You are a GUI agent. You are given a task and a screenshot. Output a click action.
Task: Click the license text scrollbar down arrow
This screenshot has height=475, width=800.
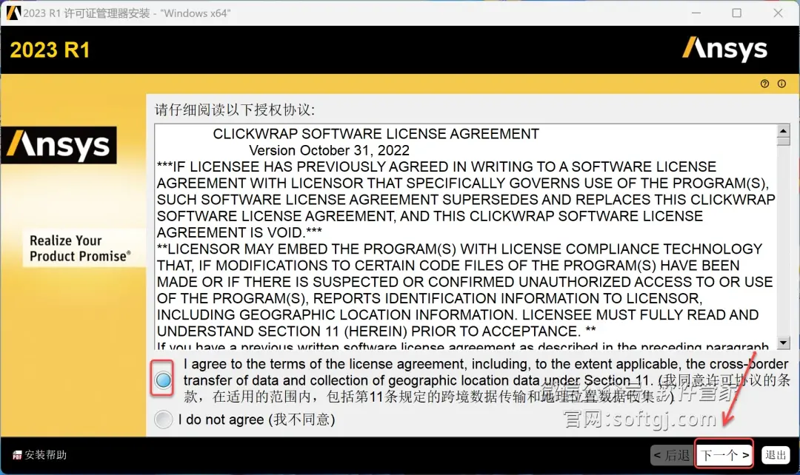tap(783, 342)
